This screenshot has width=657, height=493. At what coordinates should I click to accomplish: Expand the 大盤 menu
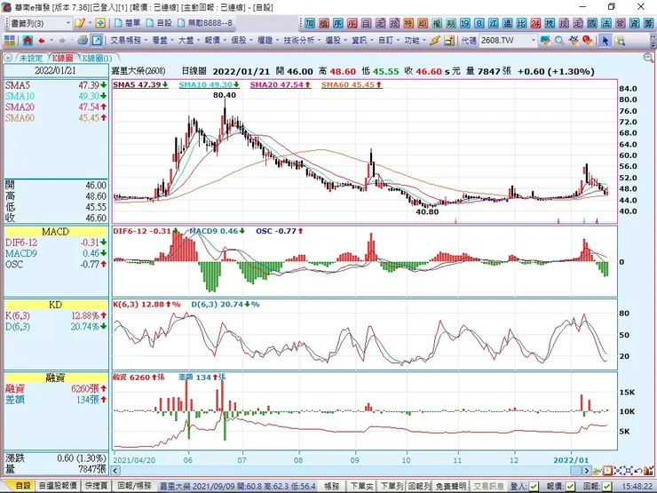click(189, 41)
